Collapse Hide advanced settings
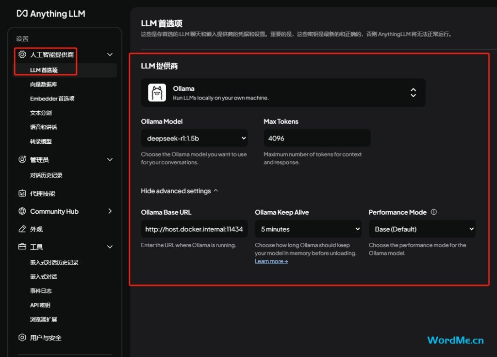The image size is (497, 357). (180, 191)
